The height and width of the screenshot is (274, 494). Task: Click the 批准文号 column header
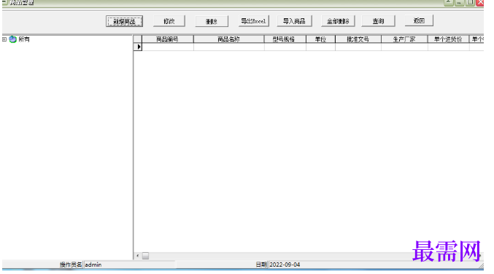point(358,39)
